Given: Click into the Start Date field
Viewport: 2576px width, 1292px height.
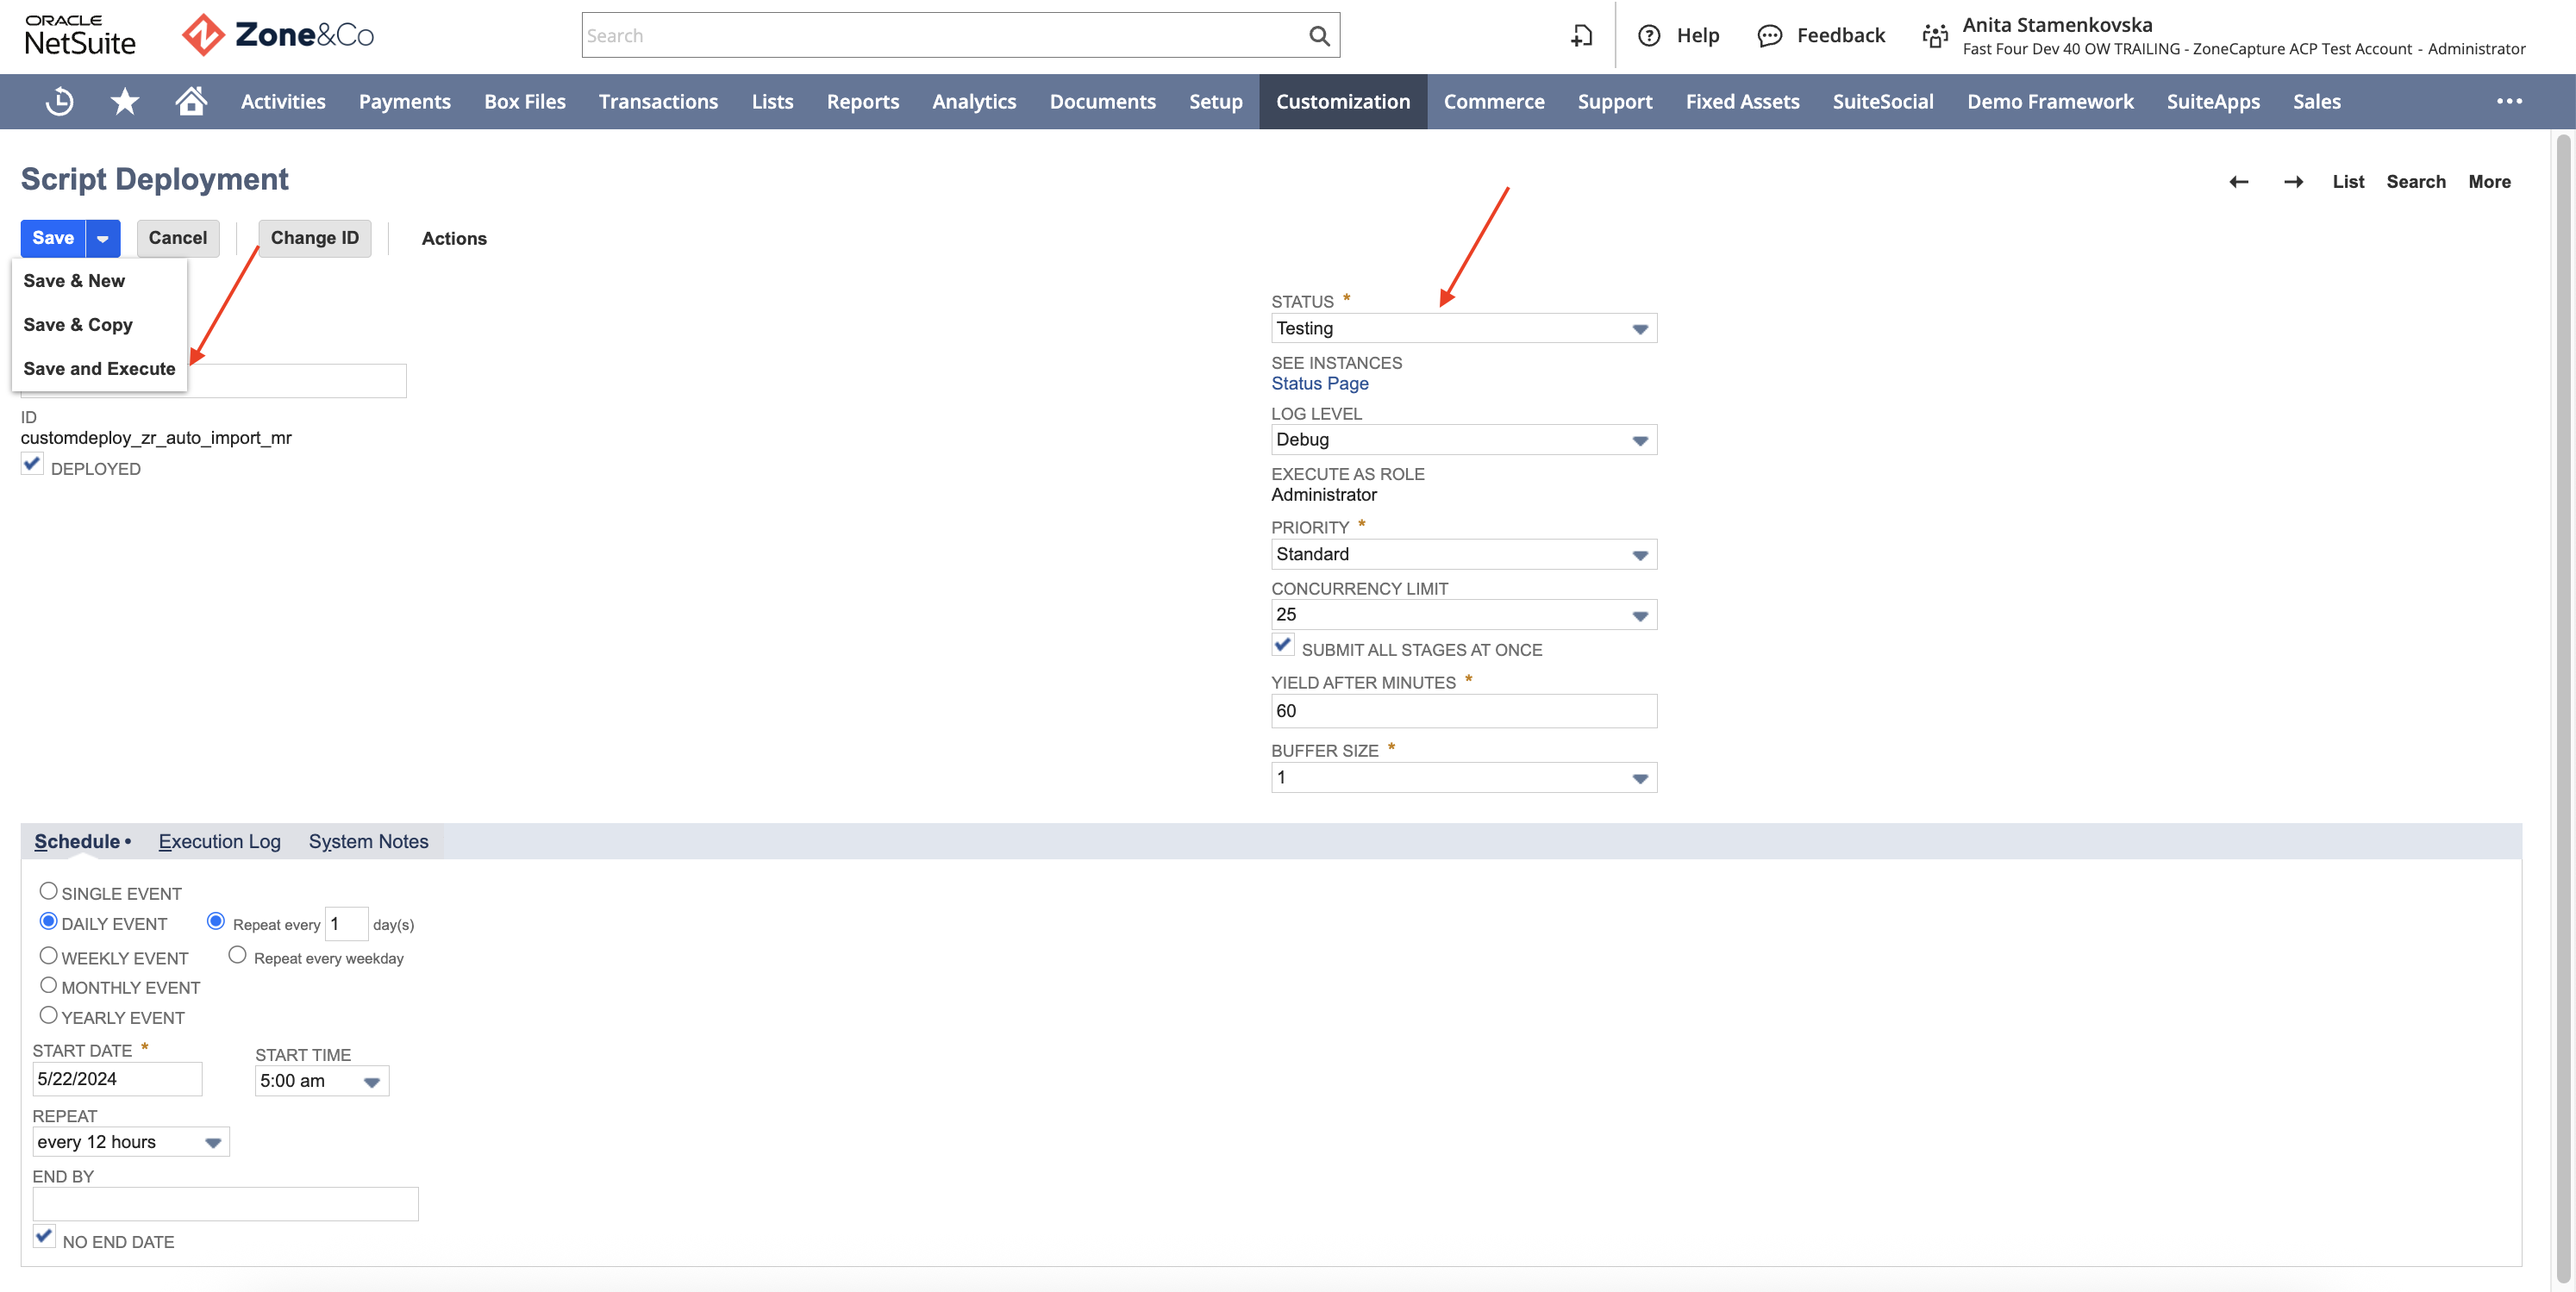Looking at the screenshot, I should tap(118, 1079).
